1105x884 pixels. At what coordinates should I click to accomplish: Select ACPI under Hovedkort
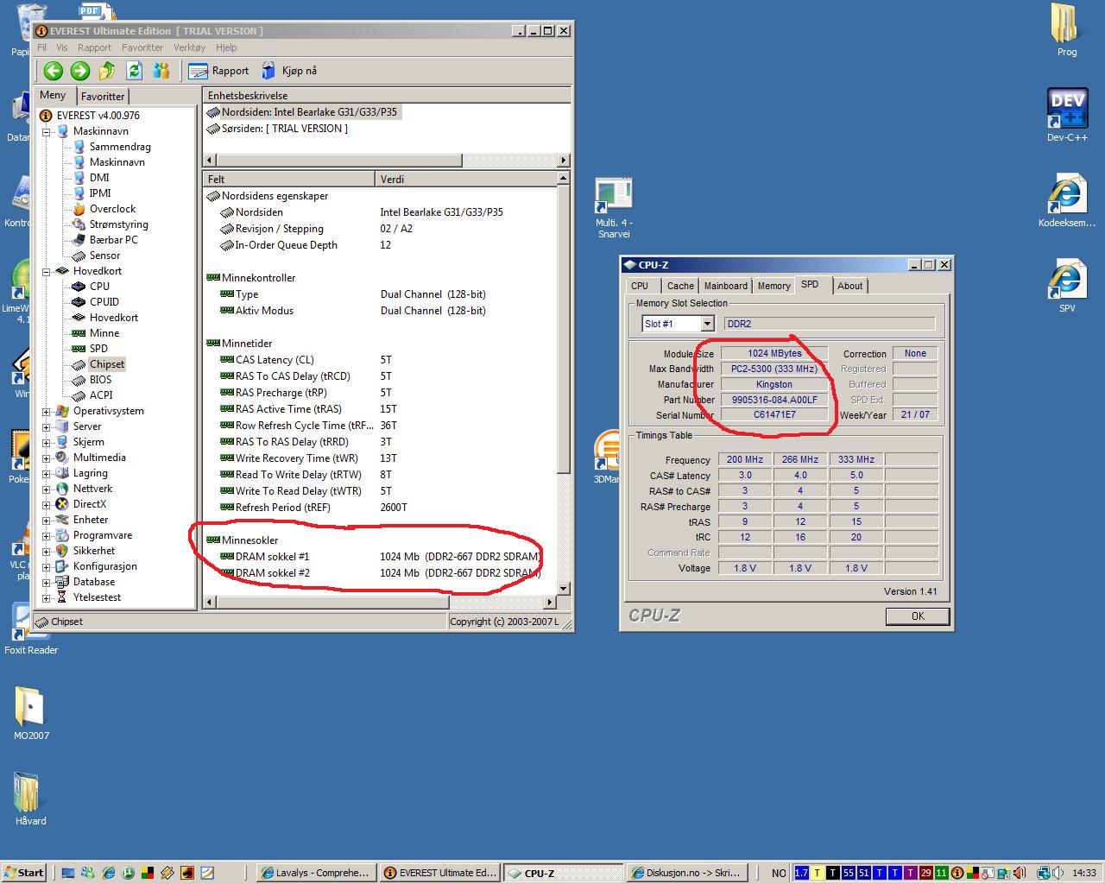(x=101, y=395)
